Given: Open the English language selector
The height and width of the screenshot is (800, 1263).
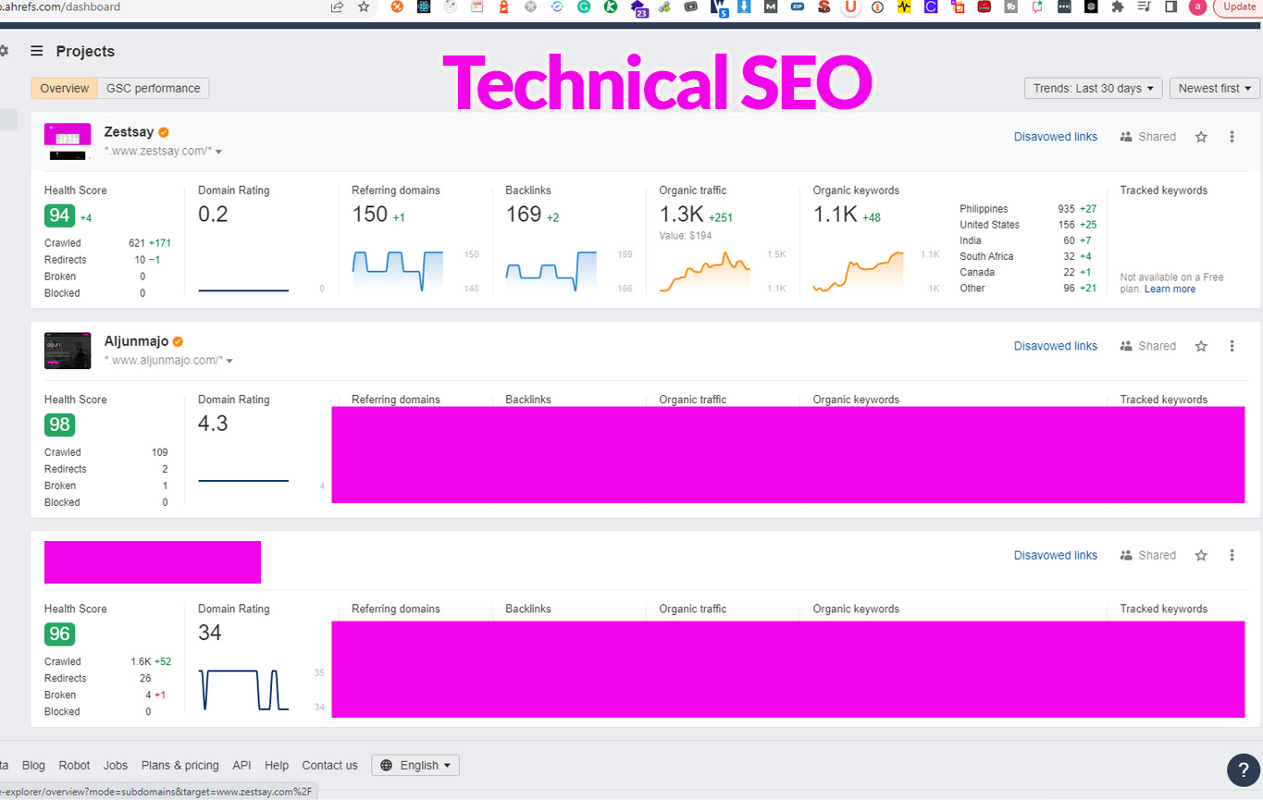Looking at the screenshot, I should pos(415,765).
